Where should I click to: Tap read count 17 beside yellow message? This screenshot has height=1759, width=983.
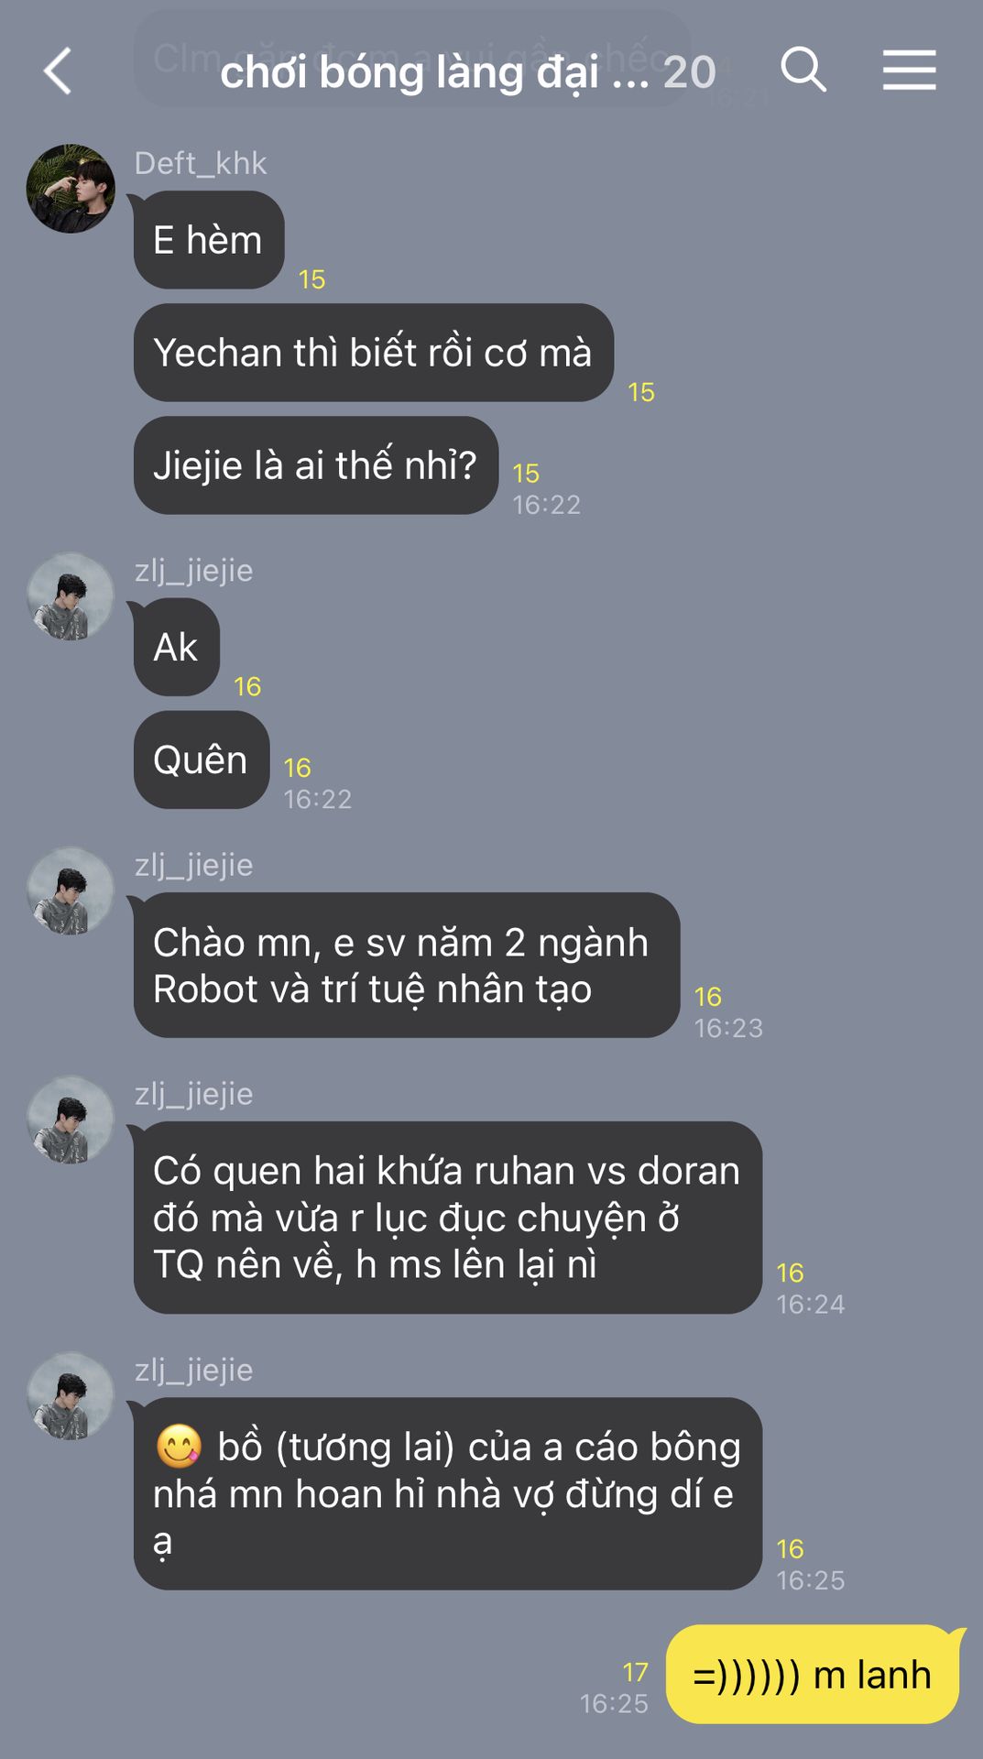pos(636,1672)
